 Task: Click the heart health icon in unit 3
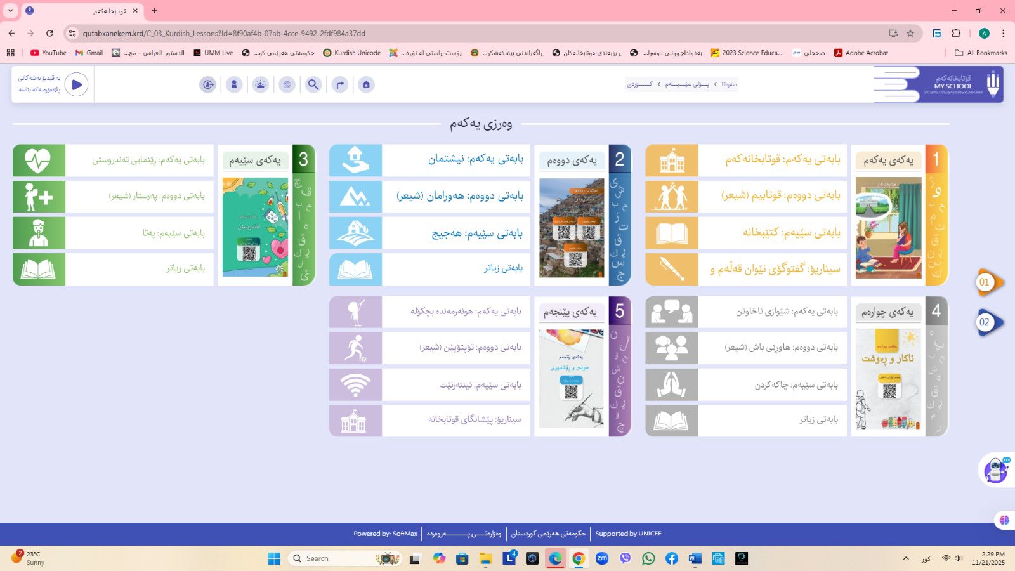[38, 160]
